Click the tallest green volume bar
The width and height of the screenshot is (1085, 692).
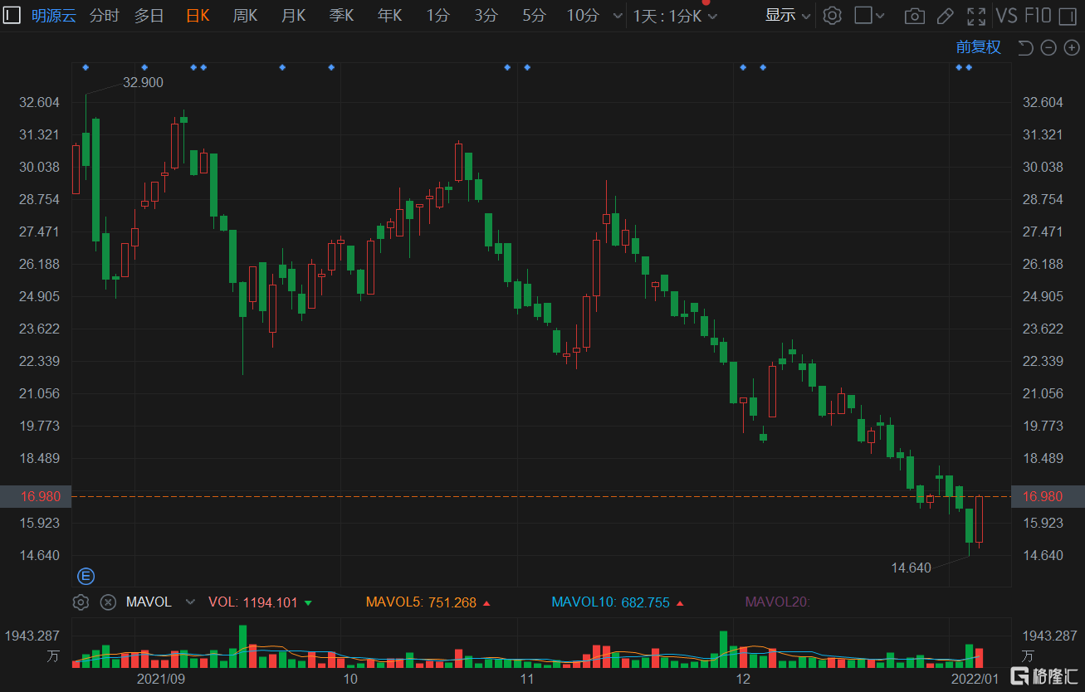click(x=243, y=646)
